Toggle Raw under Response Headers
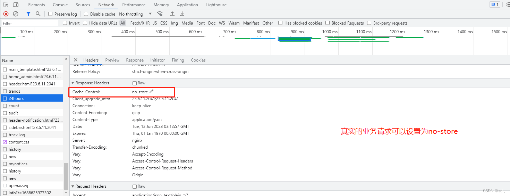This screenshot has height=196, width=510. click(135, 83)
